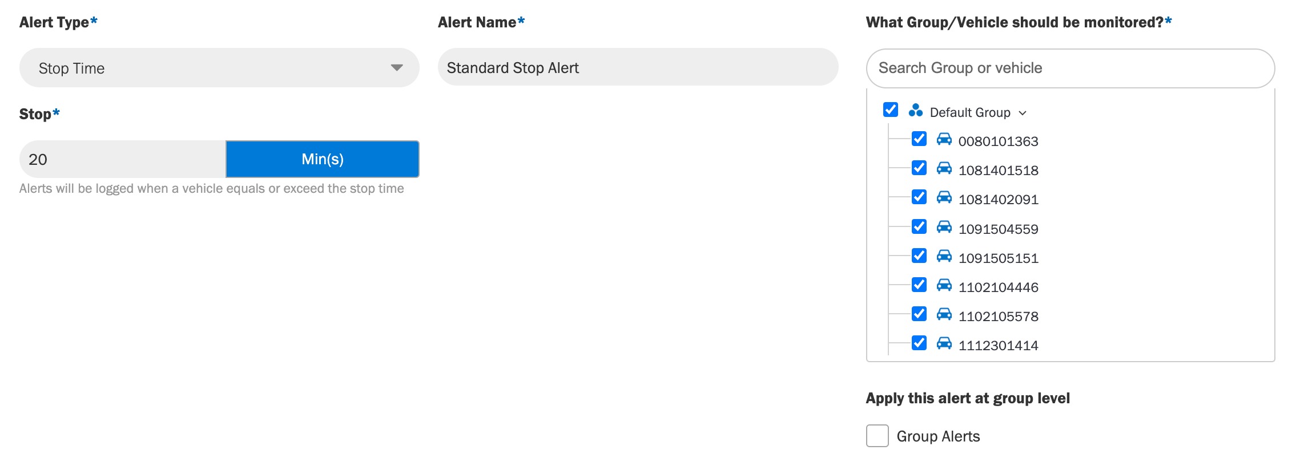The height and width of the screenshot is (470, 1296).
Task: Uncheck vehicle 1102105578 checkbox
Action: point(919,314)
